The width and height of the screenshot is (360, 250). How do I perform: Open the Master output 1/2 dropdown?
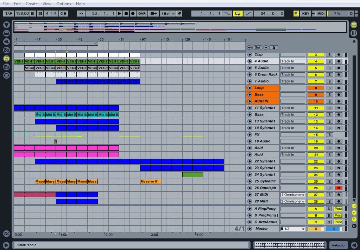coord(292,229)
